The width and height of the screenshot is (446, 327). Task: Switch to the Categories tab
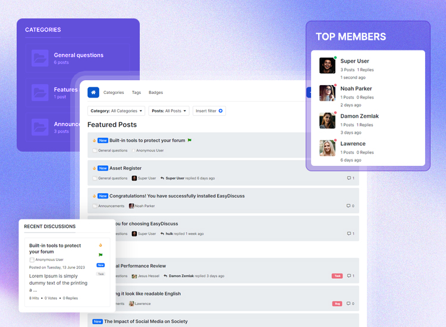[114, 92]
